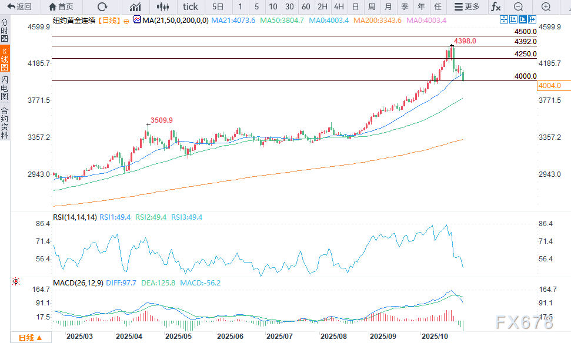The image size is (571, 343).
Task: Expand the 更多 menu
Action: pyautogui.click(x=467, y=7)
